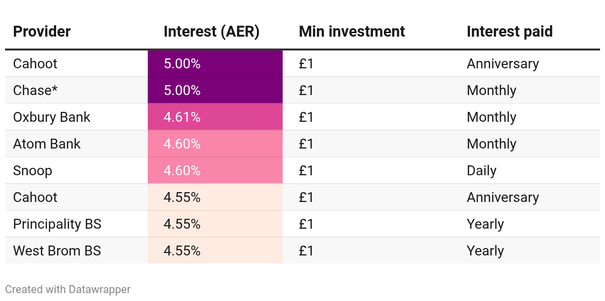Click the Snoop provider cell

[x=32, y=171]
